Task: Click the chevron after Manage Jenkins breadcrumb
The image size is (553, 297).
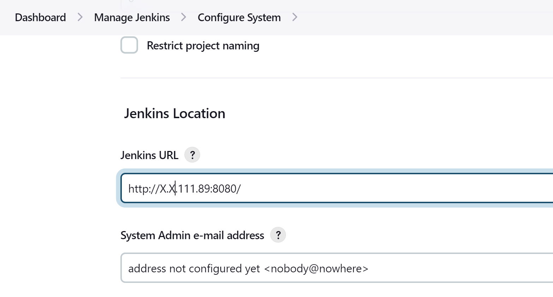Action: coord(183,17)
